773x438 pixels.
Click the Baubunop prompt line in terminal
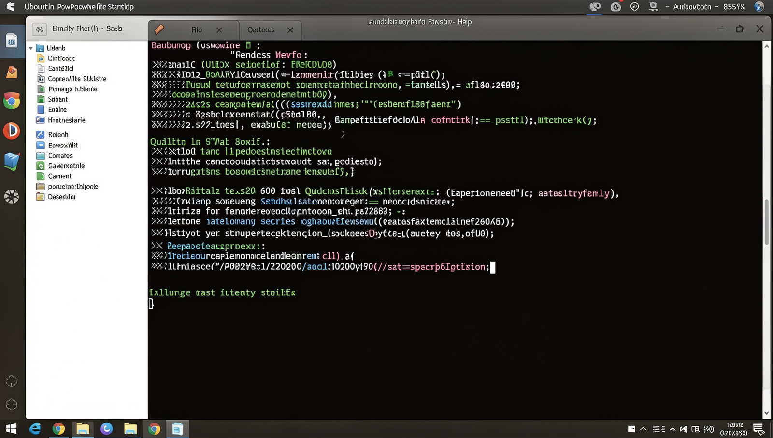click(x=206, y=45)
